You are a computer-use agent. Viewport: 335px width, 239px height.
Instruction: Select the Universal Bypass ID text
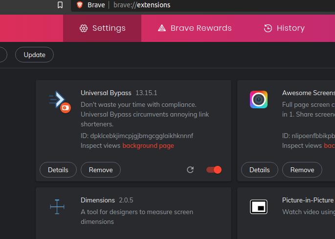coord(137,136)
